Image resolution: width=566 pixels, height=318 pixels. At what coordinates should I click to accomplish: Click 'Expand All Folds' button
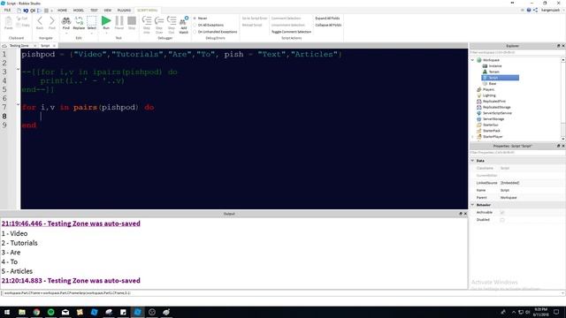coord(327,18)
